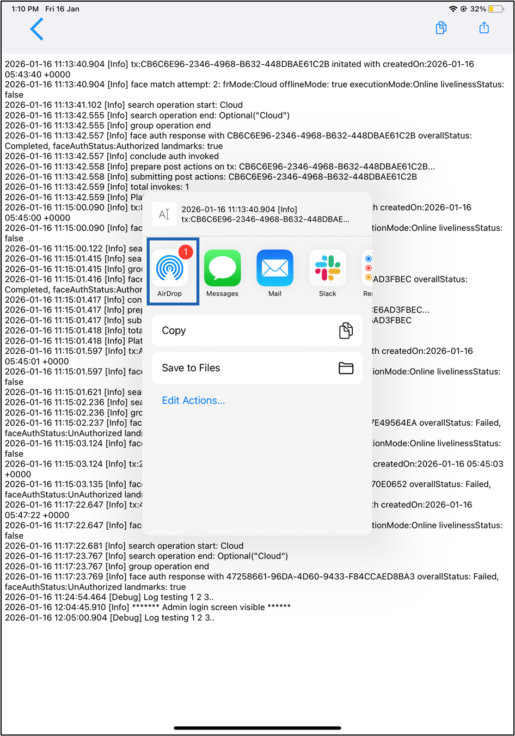Viewport: 515px width, 736px height.
Task: Tap the home indicator bar at the bottom
Action: (x=257, y=728)
